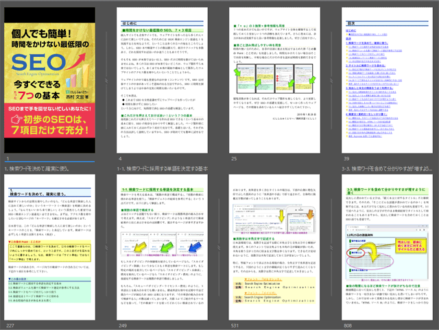Click the page number label '249'
This screenshot has width=439, height=330.
point(123,325)
